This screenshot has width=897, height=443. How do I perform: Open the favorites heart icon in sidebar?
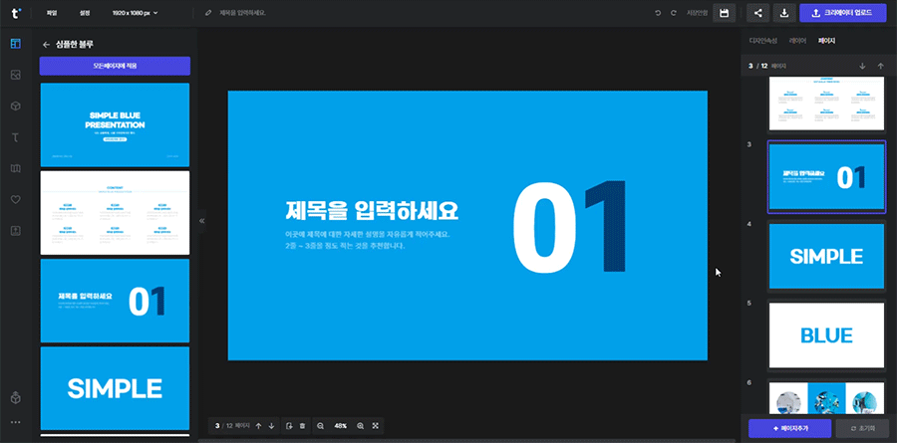pos(15,199)
